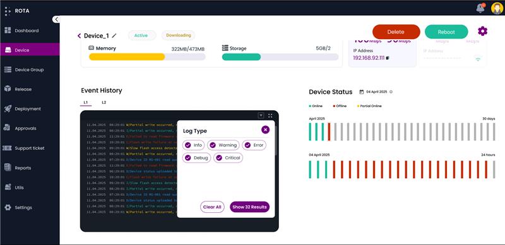Select the red offline bar in April 2025 row

click(x=329, y=132)
